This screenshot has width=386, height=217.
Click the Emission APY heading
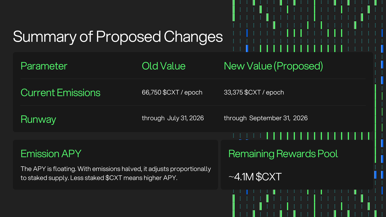(x=51, y=154)
